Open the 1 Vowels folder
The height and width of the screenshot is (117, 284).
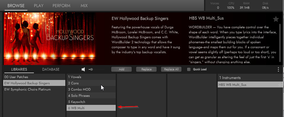click(x=91, y=77)
